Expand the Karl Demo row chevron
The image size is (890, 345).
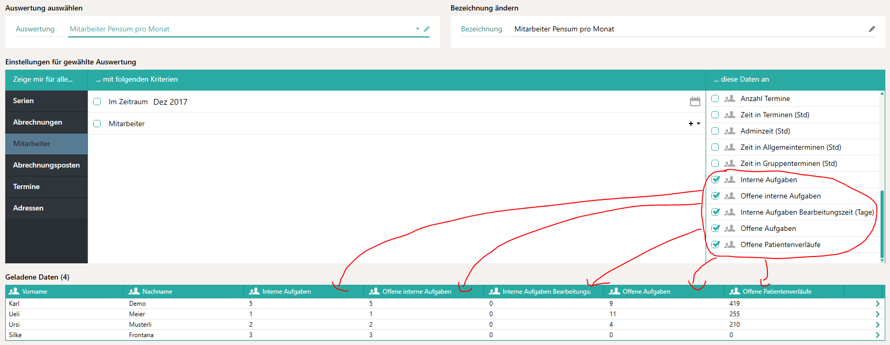(877, 304)
